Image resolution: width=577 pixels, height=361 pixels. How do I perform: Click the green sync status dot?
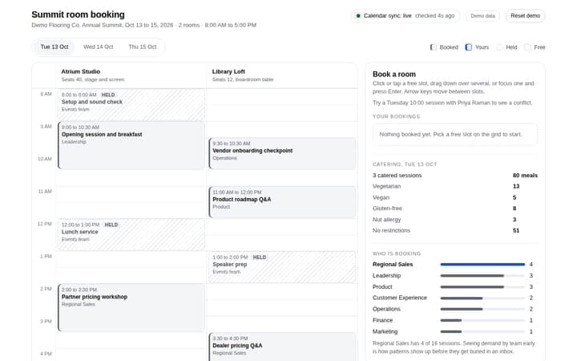(x=357, y=16)
